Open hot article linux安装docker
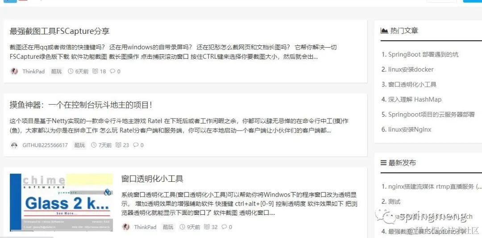482x238 pixels. pos(407,70)
